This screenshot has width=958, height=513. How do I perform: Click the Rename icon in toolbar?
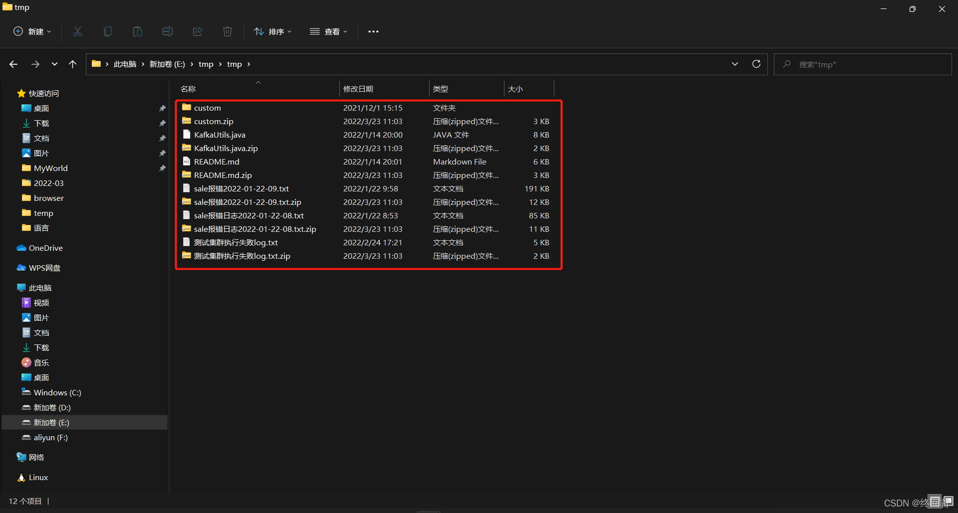168,31
